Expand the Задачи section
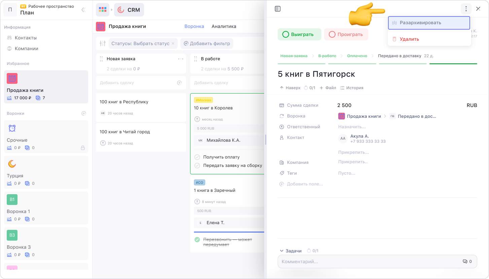Viewport: 489px width, 279px height. tap(282, 251)
